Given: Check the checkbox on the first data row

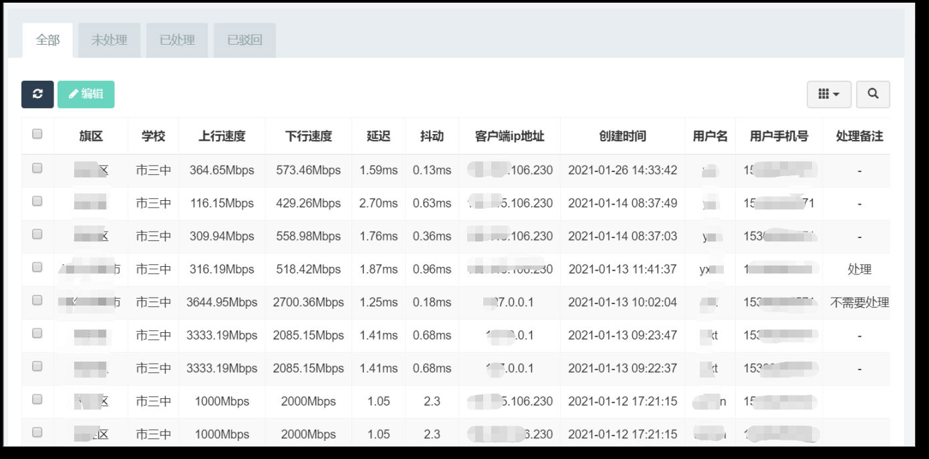Looking at the screenshot, I should pyautogui.click(x=37, y=167).
